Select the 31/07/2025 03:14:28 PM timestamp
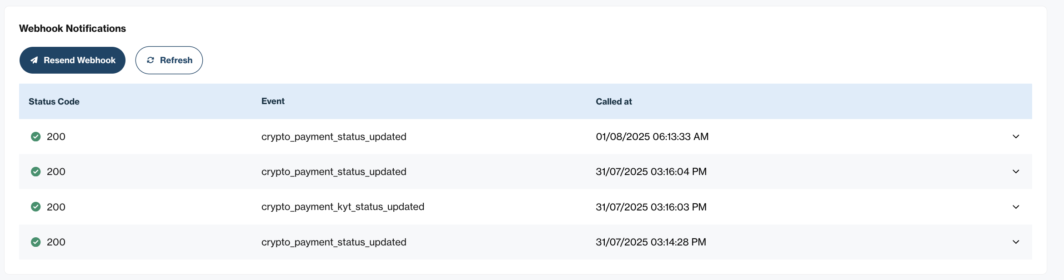Viewport: 1064px width, 280px height. pyautogui.click(x=651, y=242)
